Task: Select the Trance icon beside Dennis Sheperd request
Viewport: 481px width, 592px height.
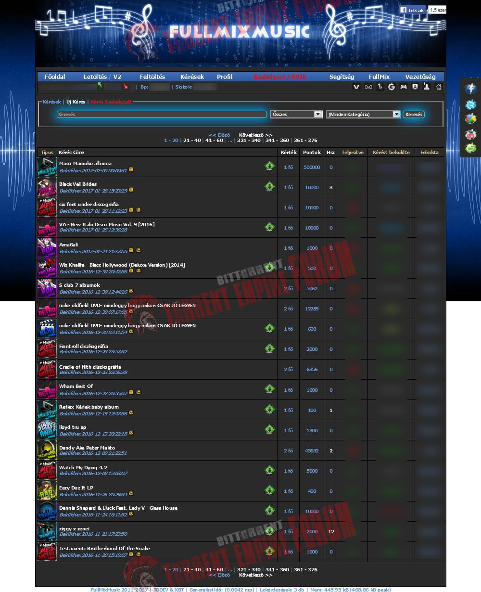Action: click(47, 511)
